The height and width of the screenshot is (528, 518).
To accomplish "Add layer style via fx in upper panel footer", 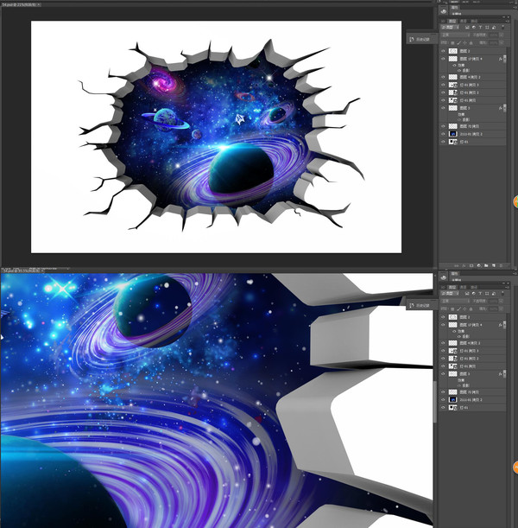I will pos(464,265).
